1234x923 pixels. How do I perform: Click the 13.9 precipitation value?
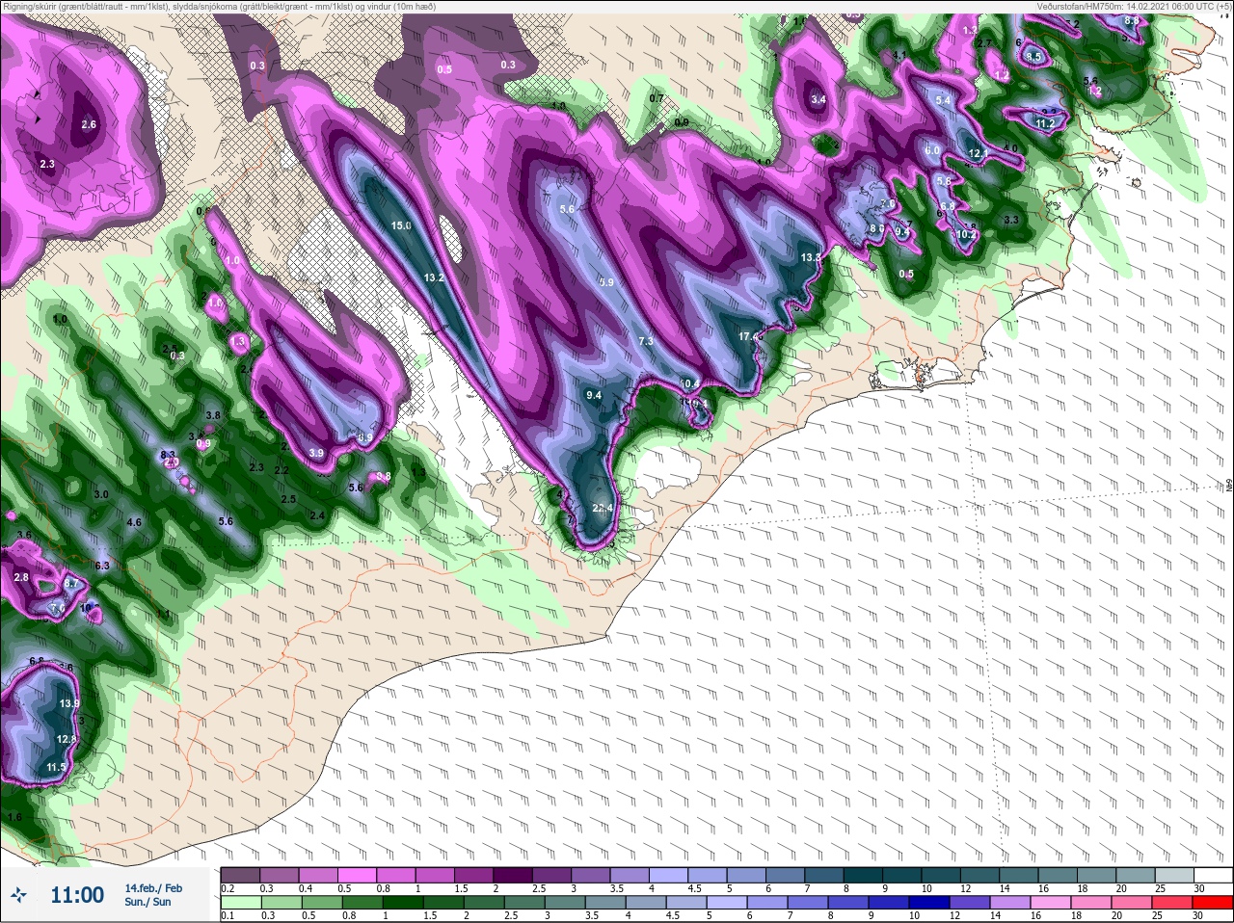pos(69,703)
